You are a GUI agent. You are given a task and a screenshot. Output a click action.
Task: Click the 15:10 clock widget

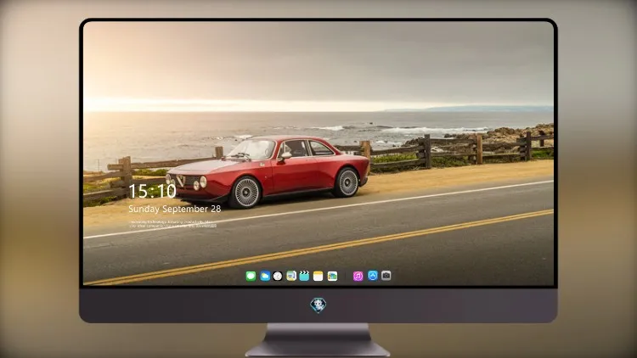(x=152, y=191)
